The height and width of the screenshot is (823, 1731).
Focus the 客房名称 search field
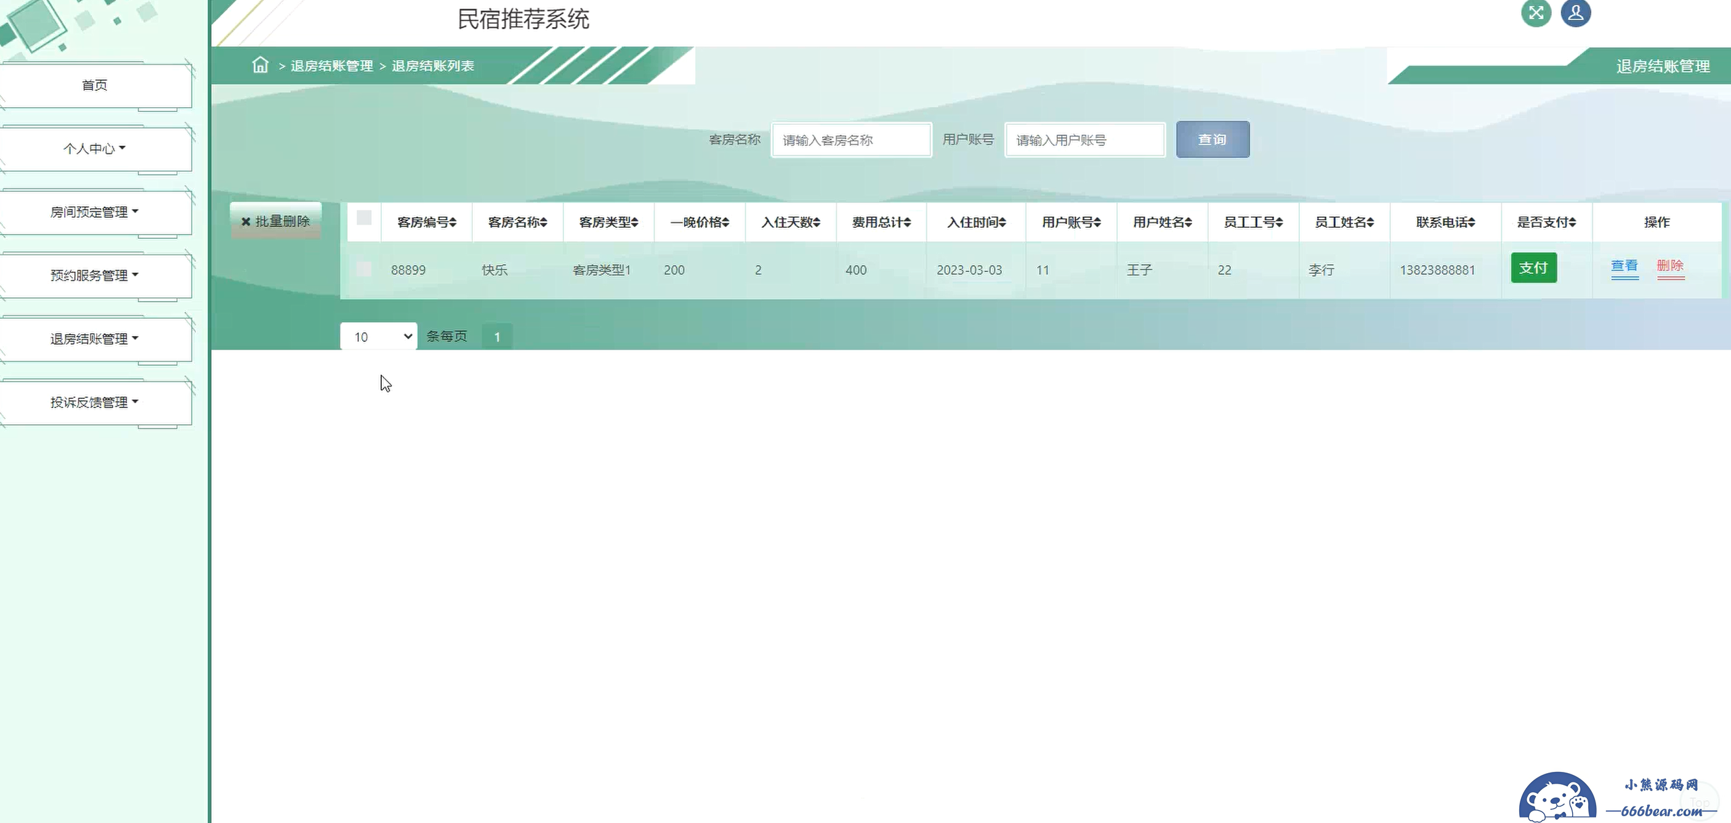tap(852, 140)
